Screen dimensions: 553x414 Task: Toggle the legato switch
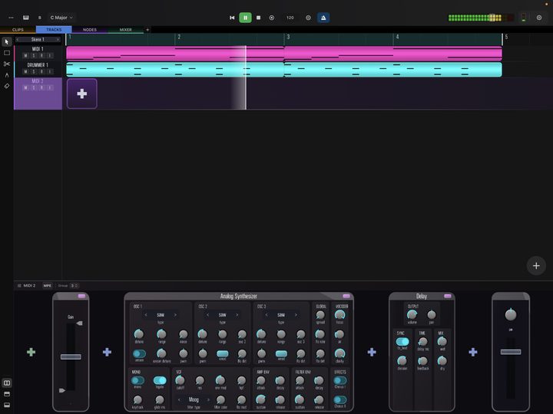click(x=160, y=380)
